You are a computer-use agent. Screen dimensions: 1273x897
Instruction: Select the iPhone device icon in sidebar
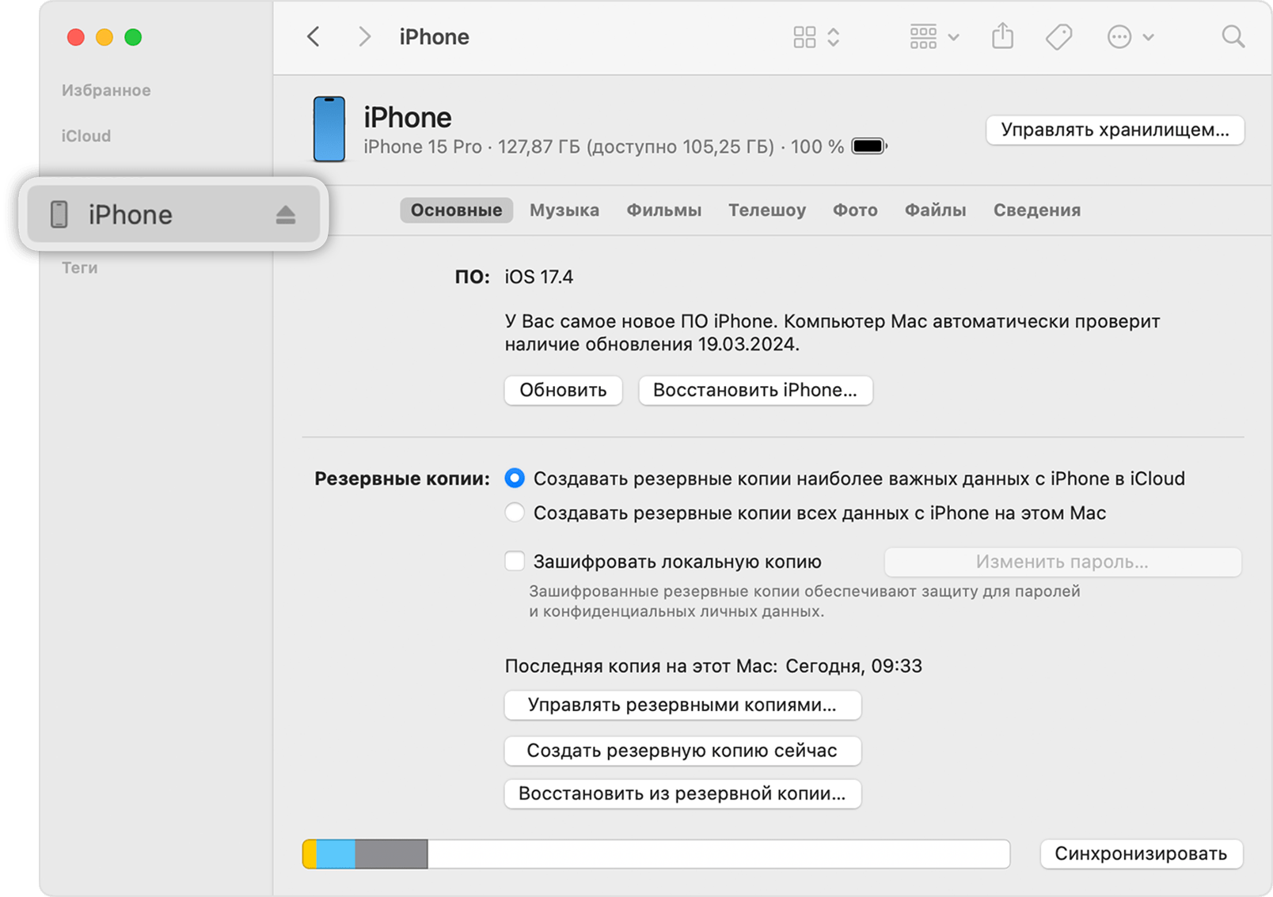(59, 214)
